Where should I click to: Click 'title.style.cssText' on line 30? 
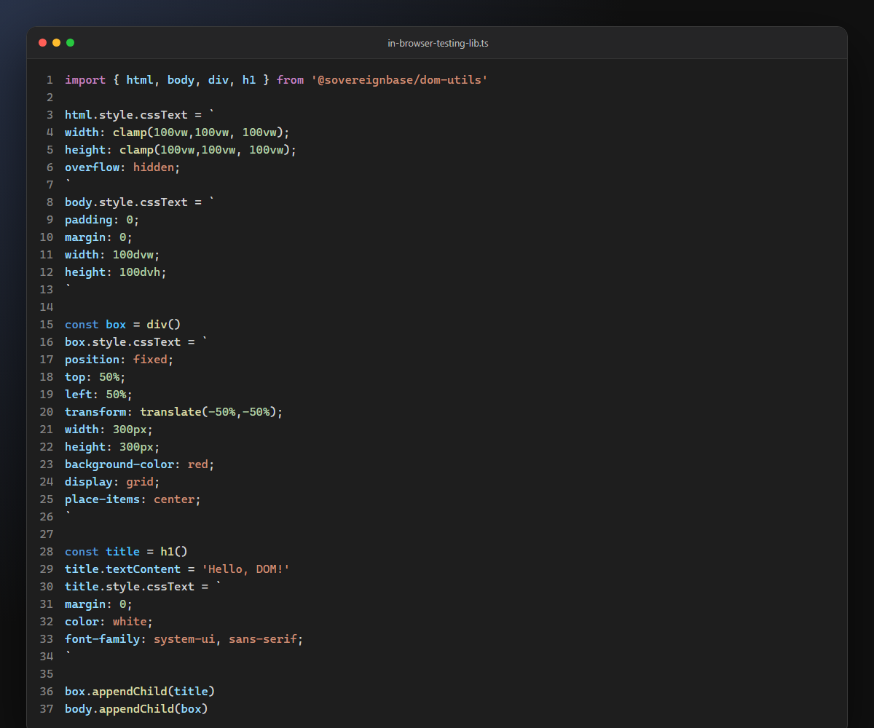[x=130, y=587]
